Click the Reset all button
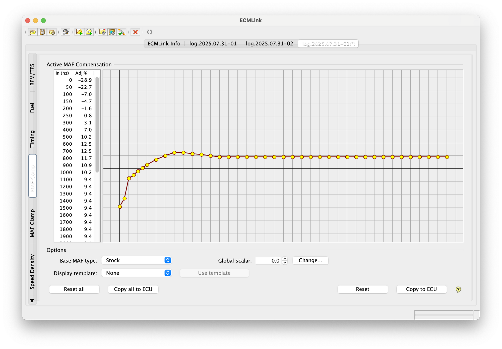Viewport: 502px width, 349px height. click(74, 289)
